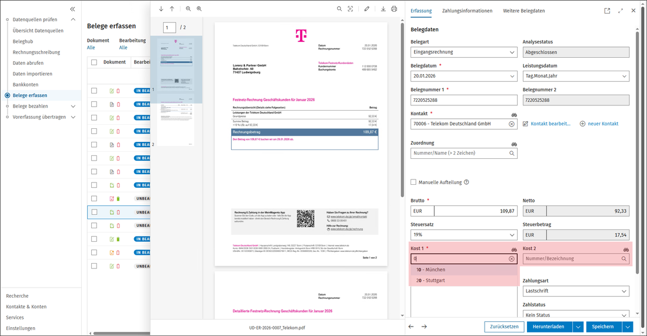647x336 pixels.
Task: Open the panel in a new window
Action: (607, 11)
